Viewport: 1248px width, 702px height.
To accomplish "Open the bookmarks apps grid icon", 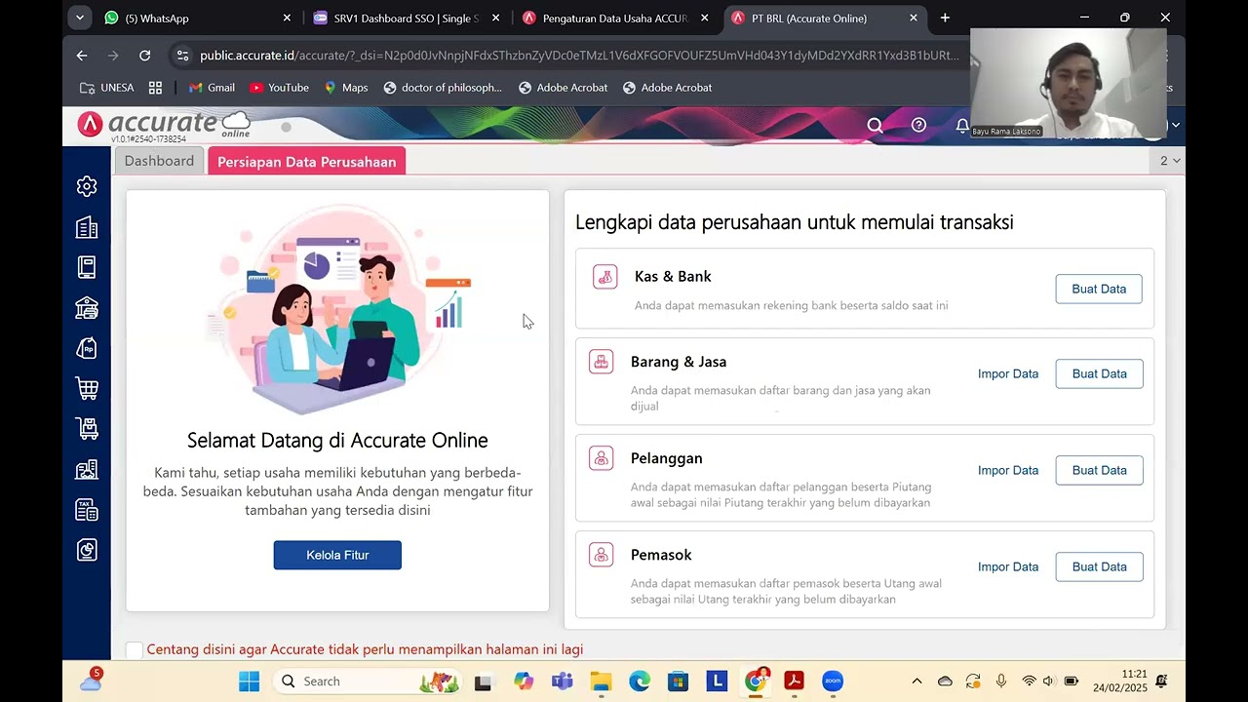I will [155, 88].
